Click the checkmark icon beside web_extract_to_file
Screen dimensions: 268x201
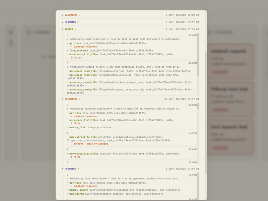[x=67, y=137]
